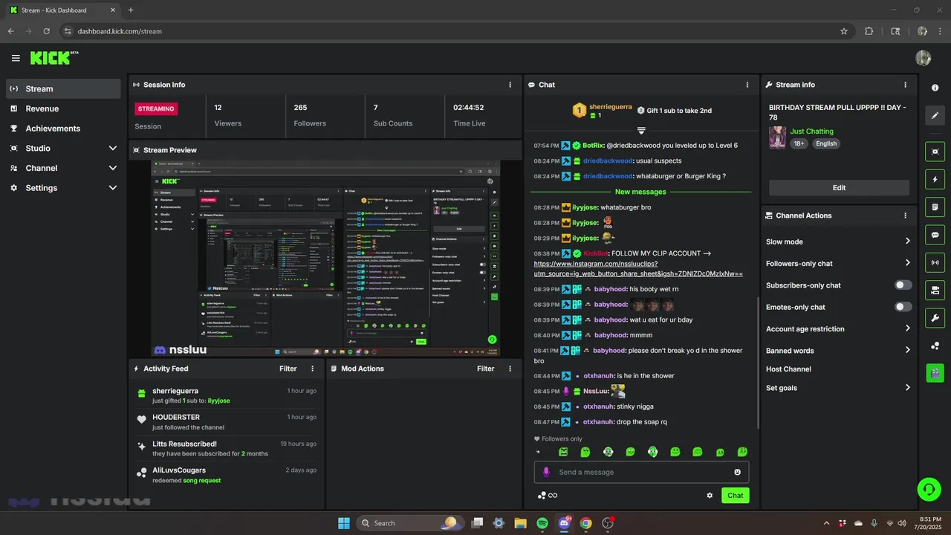Open the Instagram link in KickBot message
This screenshot has height=535, width=951.
click(x=638, y=269)
